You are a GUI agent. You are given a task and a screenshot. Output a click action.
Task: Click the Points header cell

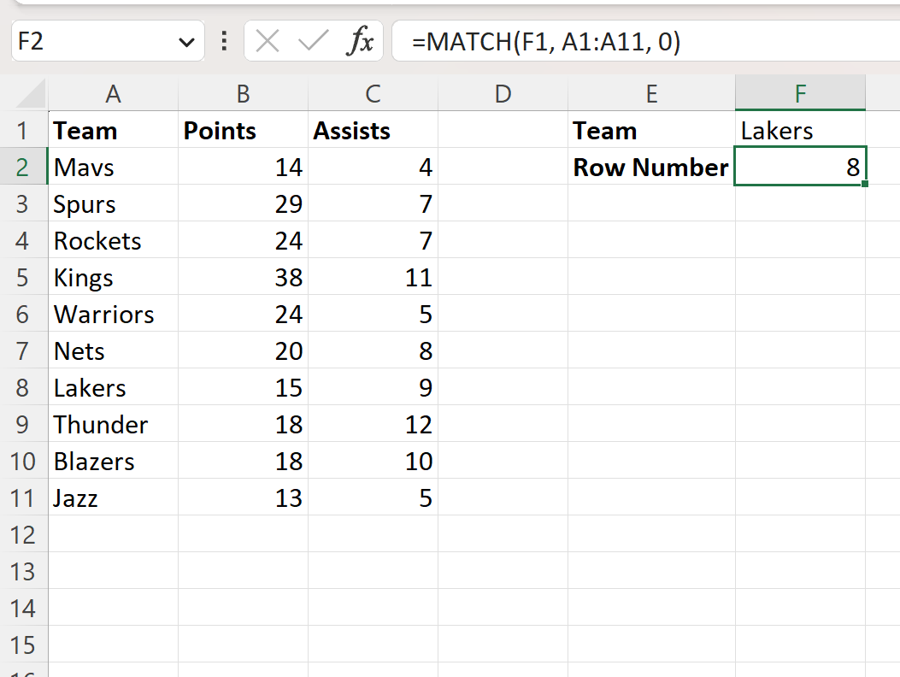coord(243,131)
